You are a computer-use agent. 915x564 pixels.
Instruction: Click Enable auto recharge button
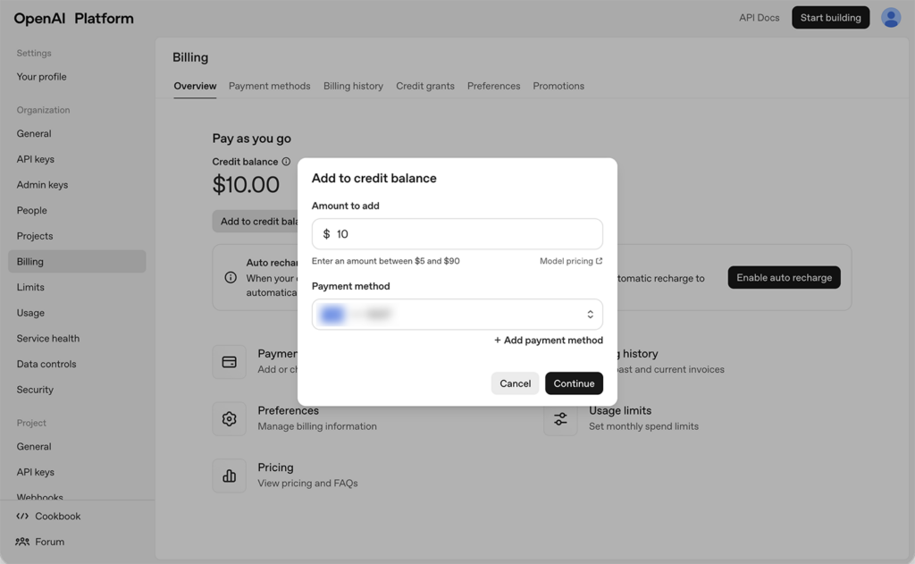click(x=784, y=277)
